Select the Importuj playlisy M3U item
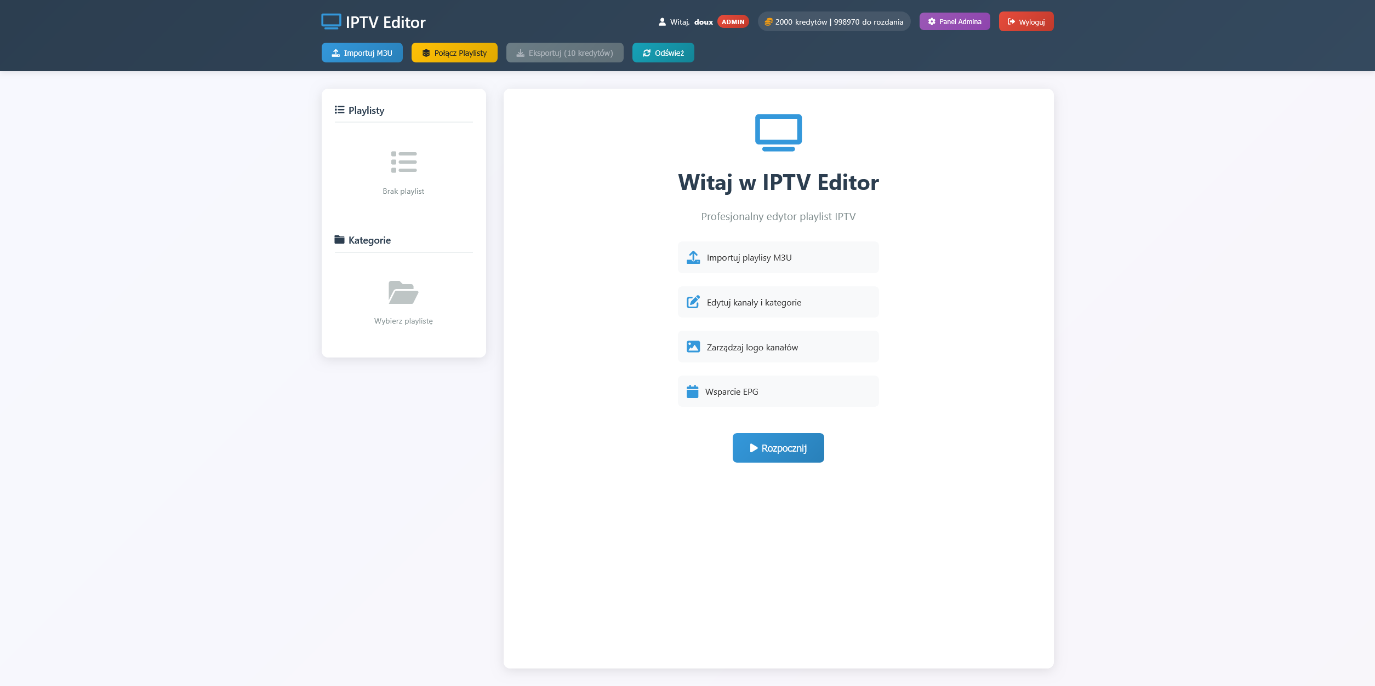Image resolution: width=1375 pixels, height=686 pixels. pyautogui.click(x=778, y=257)
